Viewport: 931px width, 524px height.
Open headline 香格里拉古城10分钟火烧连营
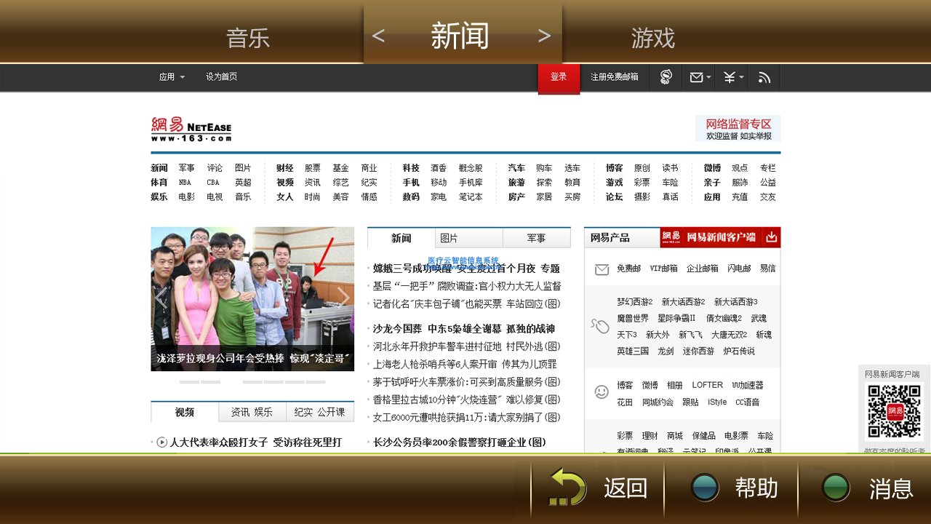coord(466,400)
